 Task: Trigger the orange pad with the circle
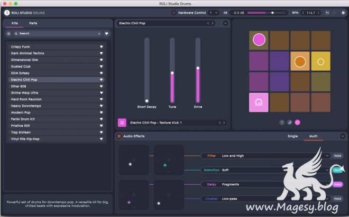point(300,61)
